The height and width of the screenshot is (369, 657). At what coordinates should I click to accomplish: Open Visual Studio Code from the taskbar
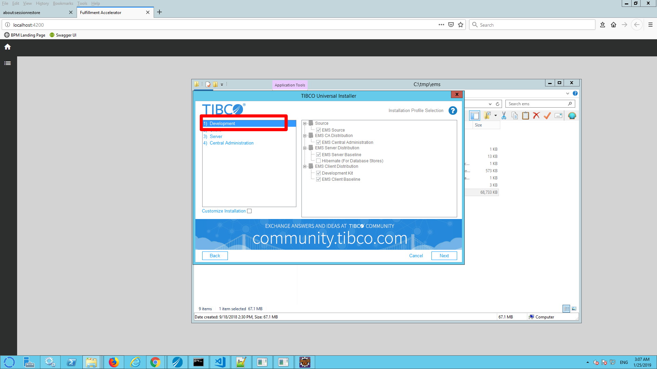click(220, 362)
